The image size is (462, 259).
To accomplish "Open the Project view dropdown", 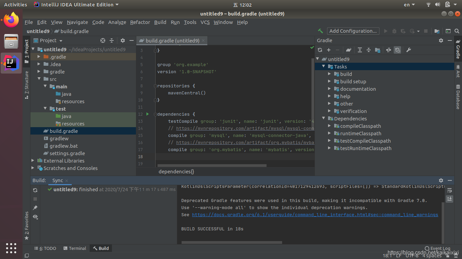I will click(48, 40).
